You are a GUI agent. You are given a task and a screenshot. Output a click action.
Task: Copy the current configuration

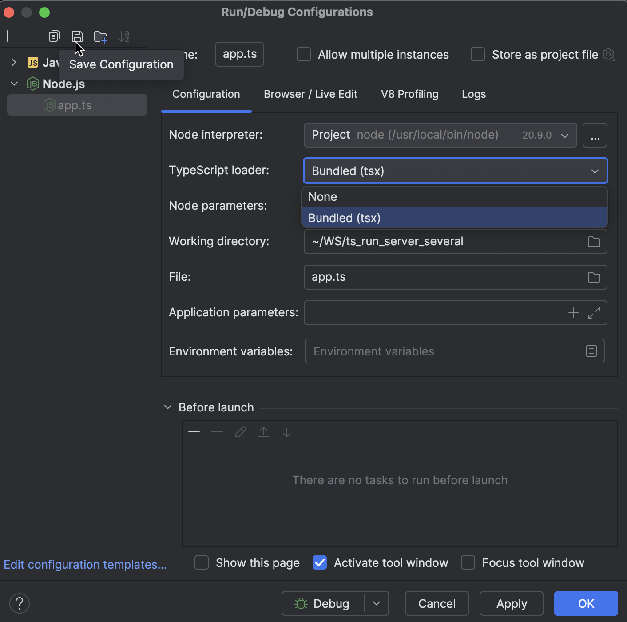pos(54,36)
